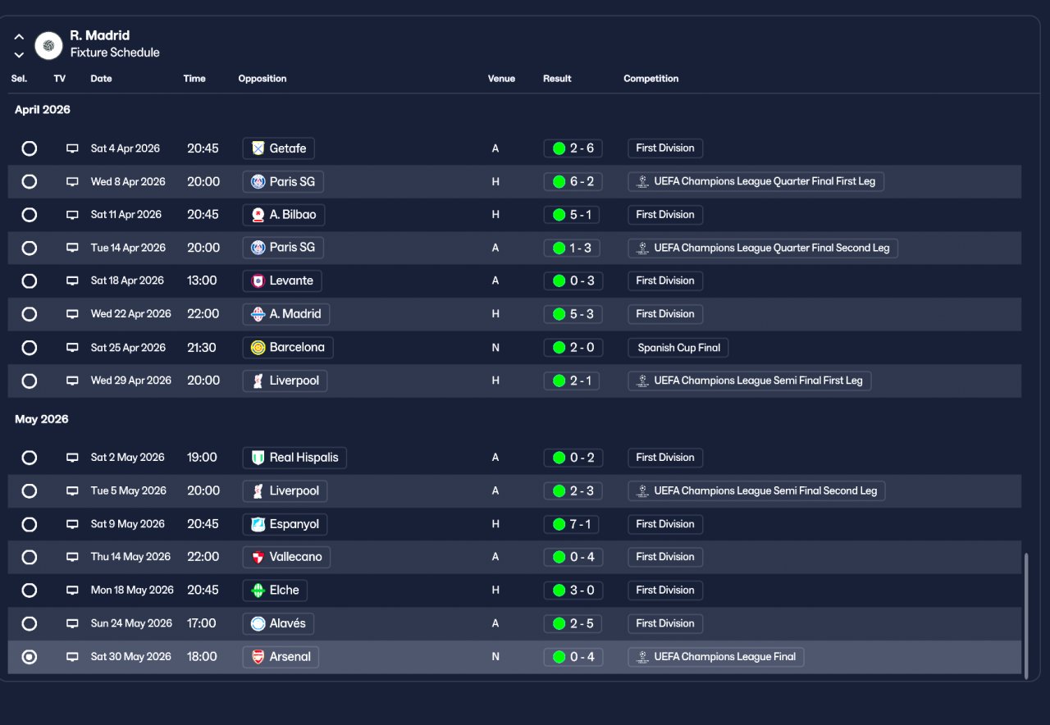
Task: Open the Real Hispalis opposition button
Action: tap(294, 458)
